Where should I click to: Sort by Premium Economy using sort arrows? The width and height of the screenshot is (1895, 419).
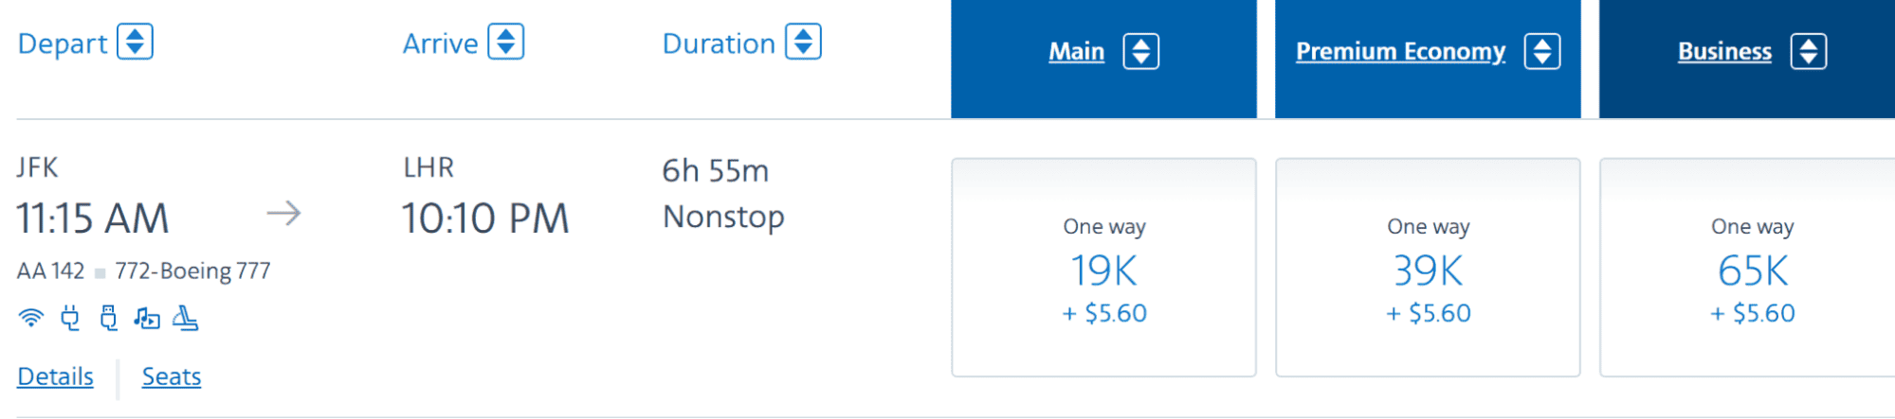coord(1542,52)
